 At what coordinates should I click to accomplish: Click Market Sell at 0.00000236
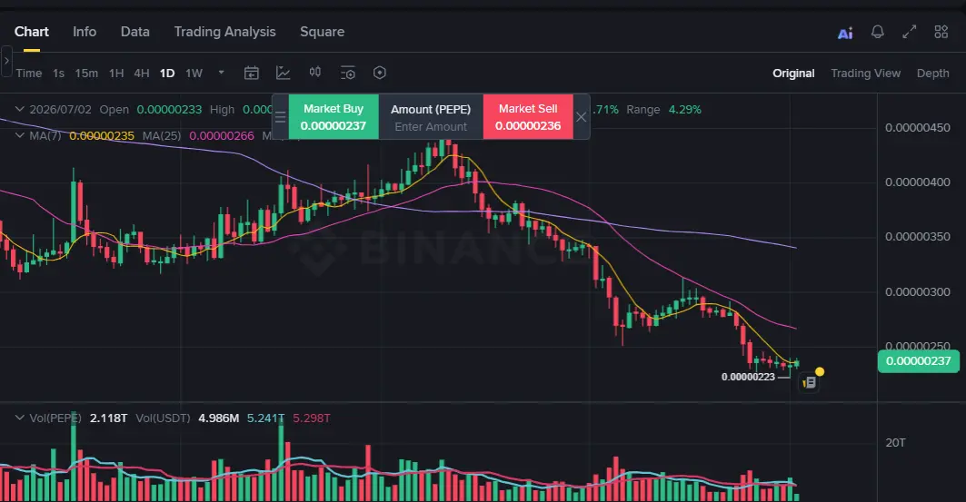pos(528,117)
